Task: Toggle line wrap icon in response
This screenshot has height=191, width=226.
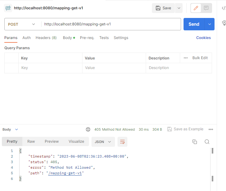Action: pos(122,142)
